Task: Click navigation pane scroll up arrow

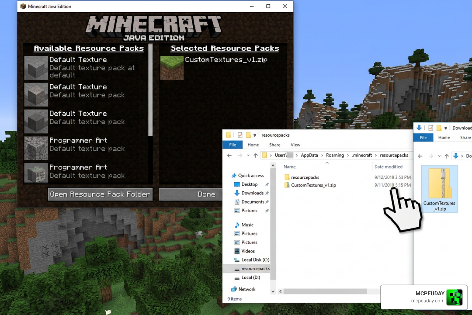Action: 273,165
